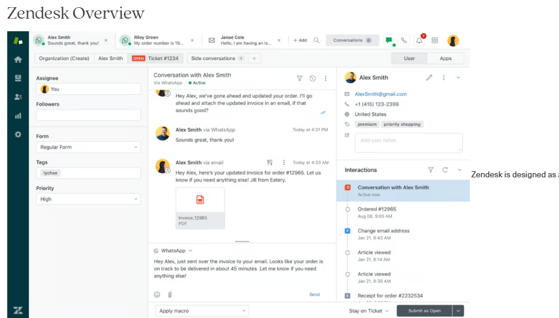Click Send in the reply composer
Screen dimensions: 559x318
(314, 295)
